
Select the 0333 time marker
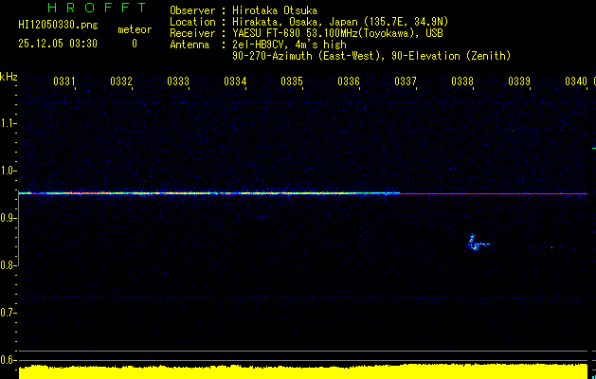[x=178, y=81]
